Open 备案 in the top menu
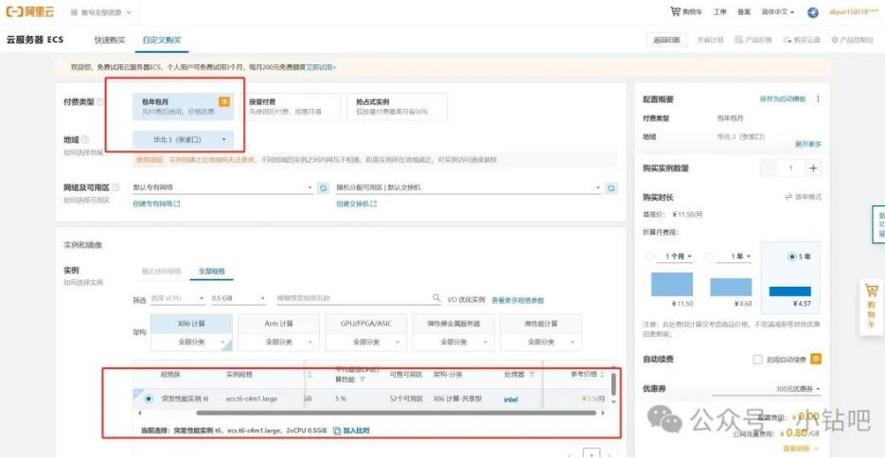Viewport: 885px width, 459px height. pyautogui.click(x=744, y=12)
